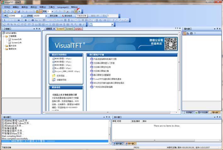Click start page horizontal scrollbar

pyautogui.click(x=108, y=112)
